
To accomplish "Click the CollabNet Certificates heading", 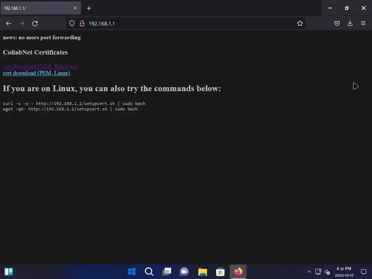I will tap(35, 52).
